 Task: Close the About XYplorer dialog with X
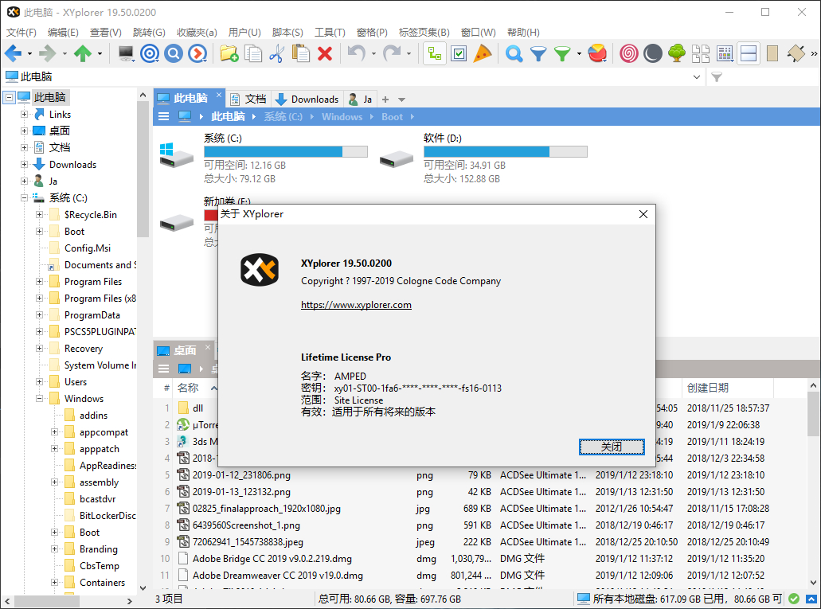pos(643,214)
